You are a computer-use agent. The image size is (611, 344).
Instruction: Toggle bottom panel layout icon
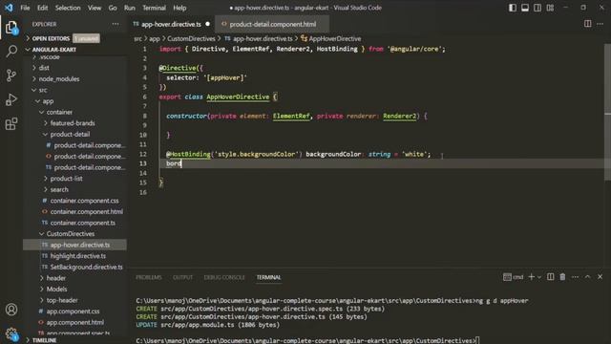tap(525, 8)
